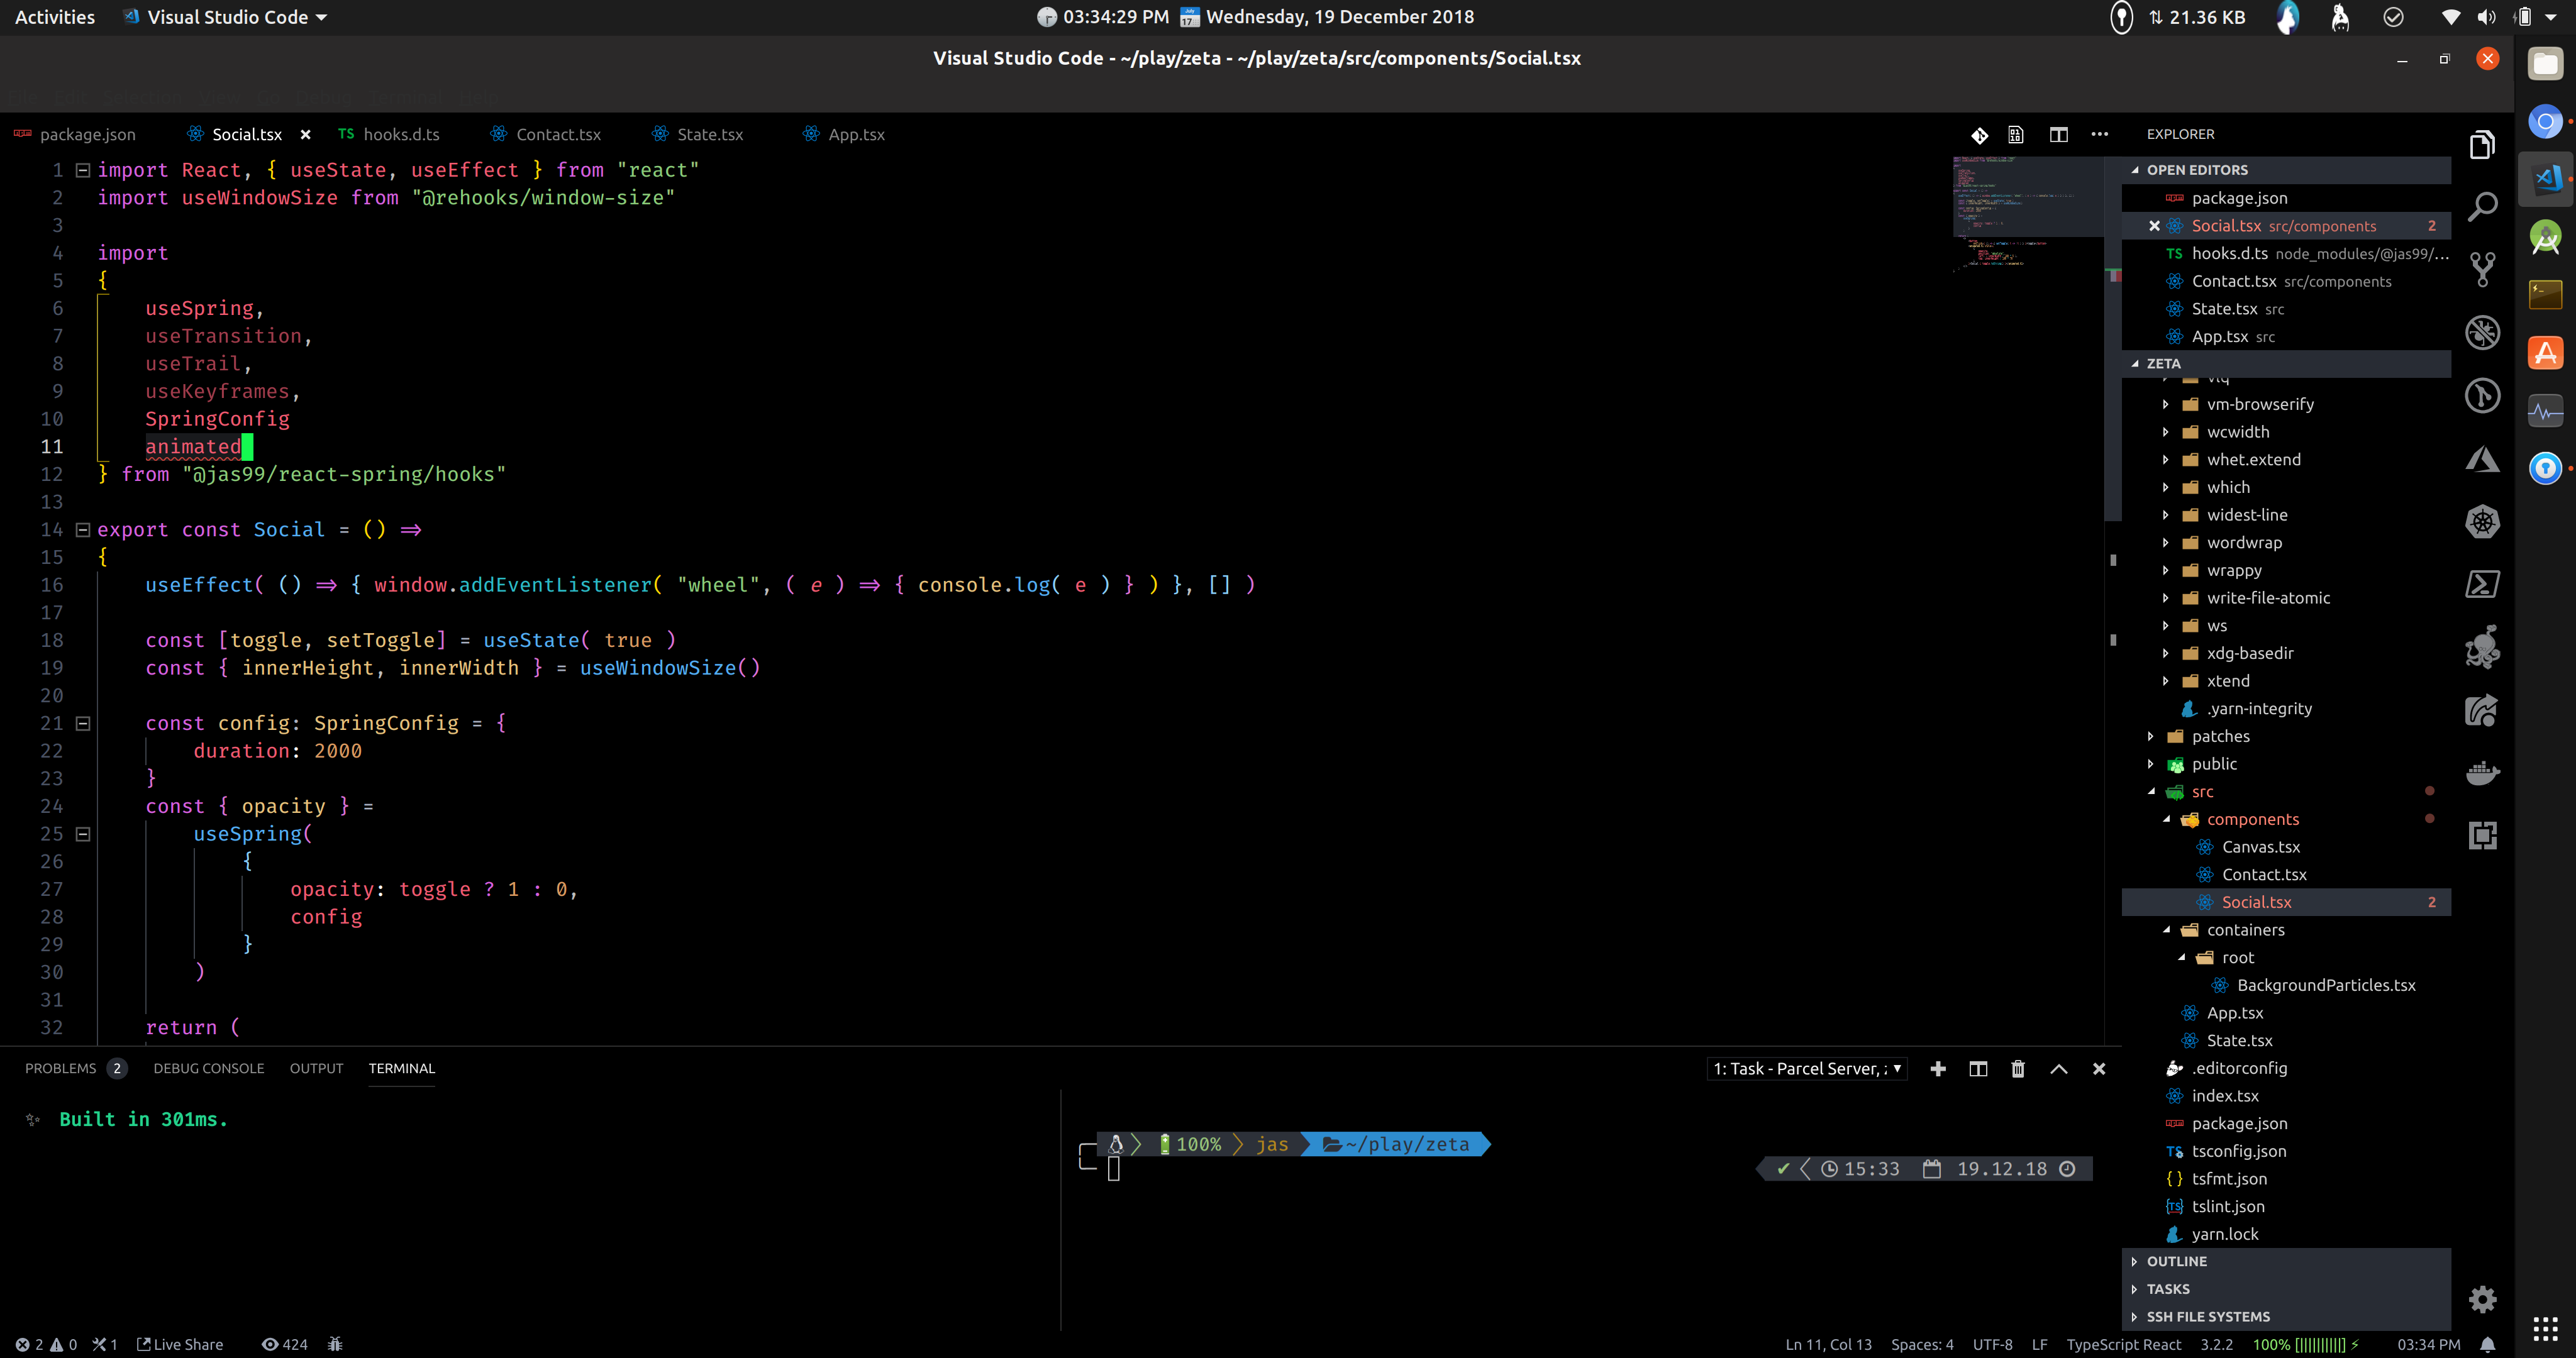Viewport: 2576px width, 1358px height.
Task: Close the Social.tsx editor tab
Action: pos(305,135)
